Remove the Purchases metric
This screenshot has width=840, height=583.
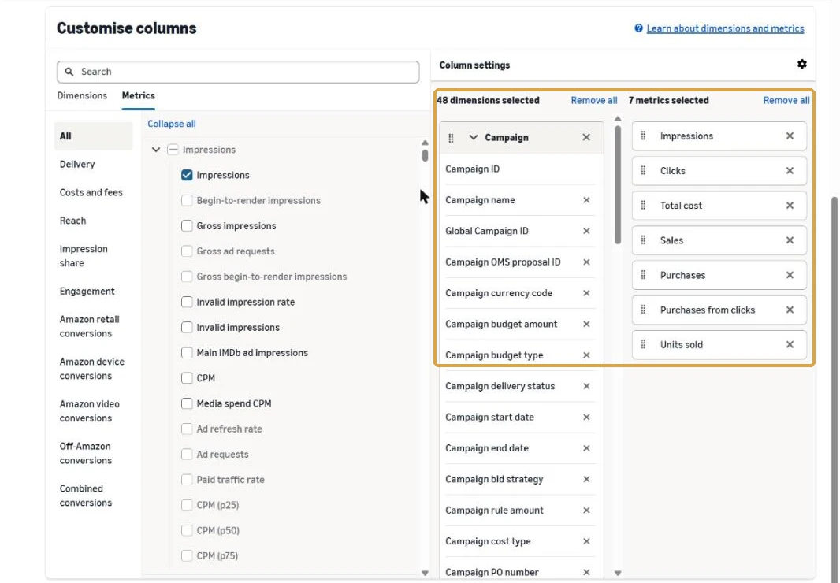click(790, 276)
